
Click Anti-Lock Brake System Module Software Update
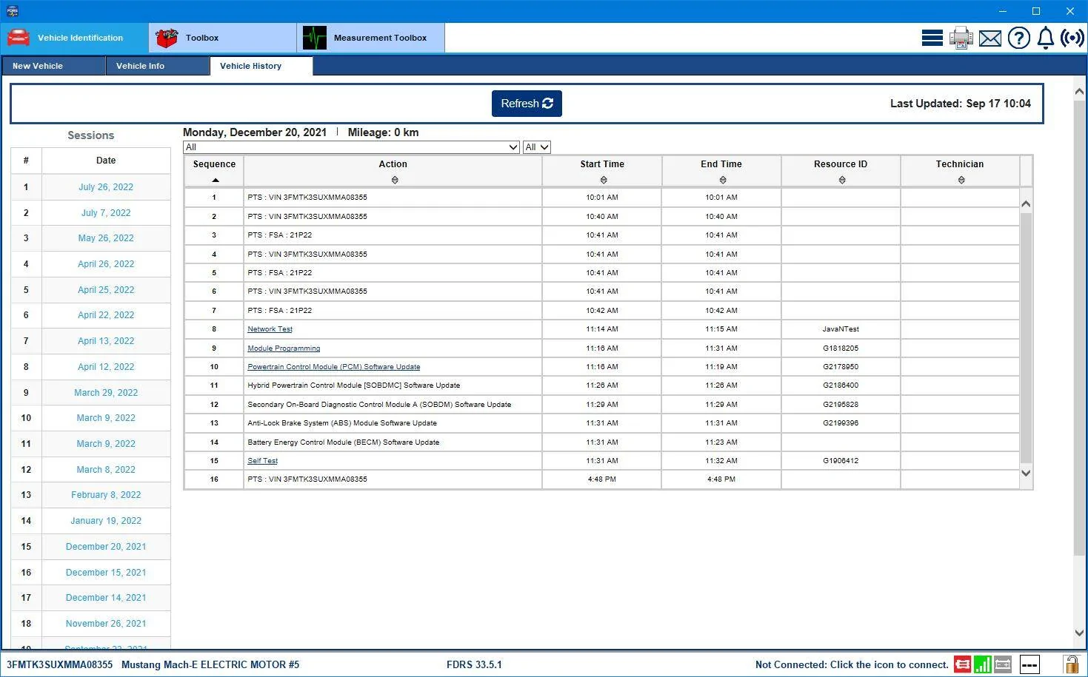[x=342, y=423]
